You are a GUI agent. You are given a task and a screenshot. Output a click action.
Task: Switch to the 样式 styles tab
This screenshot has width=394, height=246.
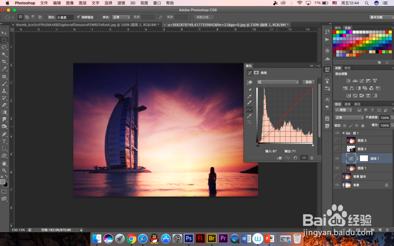pos(348,68)
